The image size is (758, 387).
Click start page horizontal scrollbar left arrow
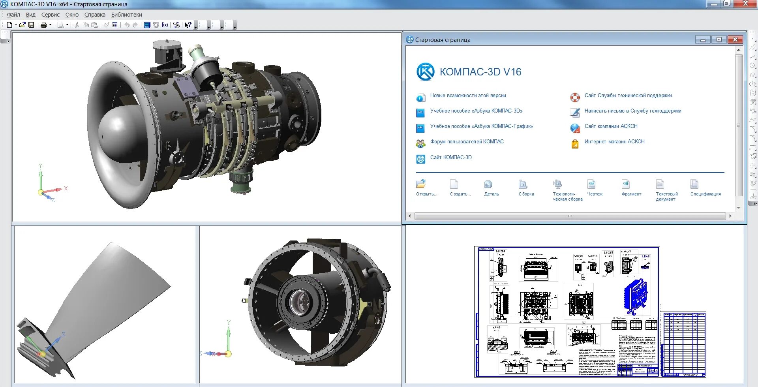[410, 216]
